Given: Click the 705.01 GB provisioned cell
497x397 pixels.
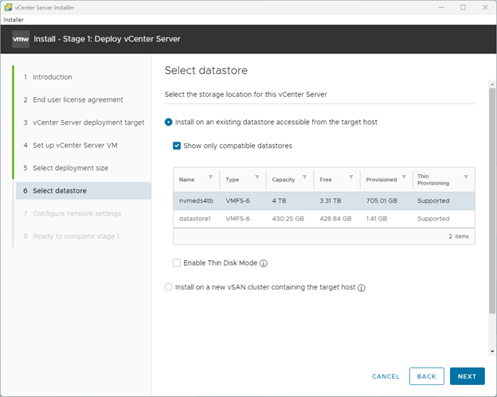Looking at the screenshot, I should [382, 200].
